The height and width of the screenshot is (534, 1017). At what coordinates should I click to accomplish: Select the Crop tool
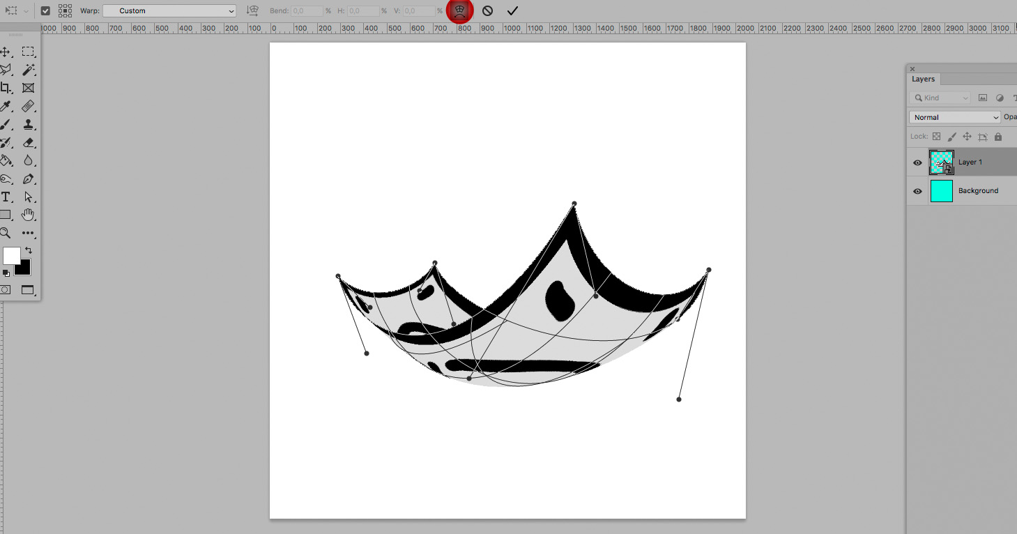[5, 88]
